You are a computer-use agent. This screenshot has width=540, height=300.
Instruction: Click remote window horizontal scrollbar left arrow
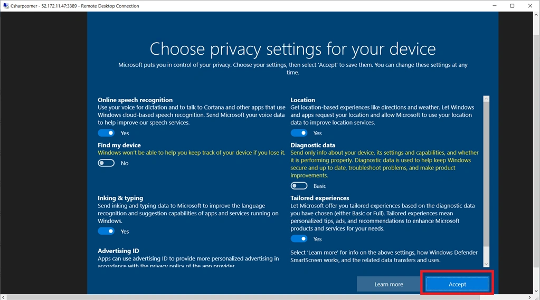(4, 297)
